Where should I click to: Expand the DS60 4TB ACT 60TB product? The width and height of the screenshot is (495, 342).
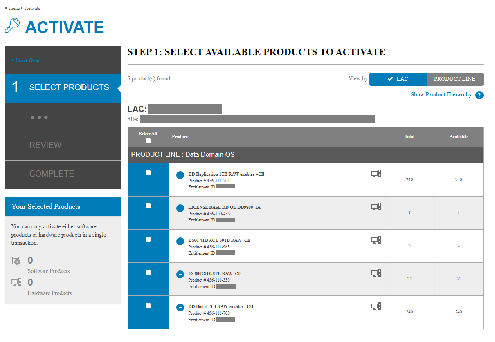tap(180, 241)
